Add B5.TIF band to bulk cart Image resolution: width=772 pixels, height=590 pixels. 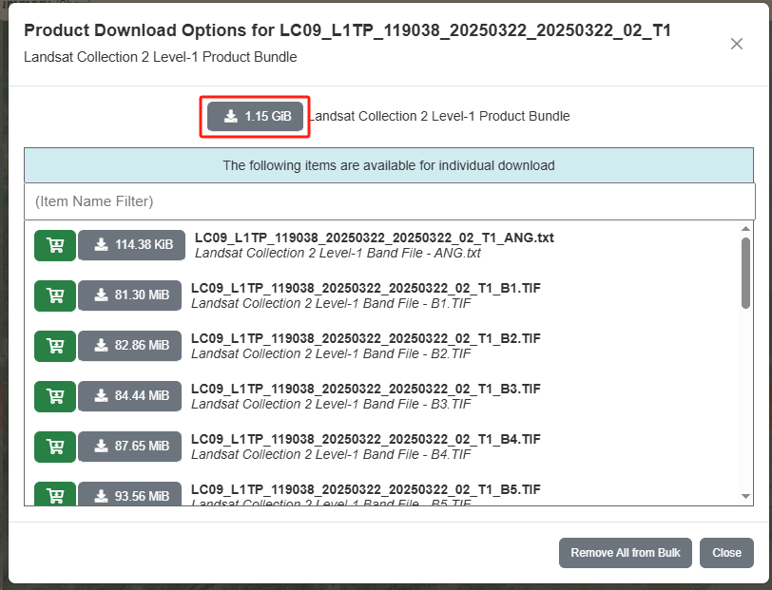[x=55, y=493]
